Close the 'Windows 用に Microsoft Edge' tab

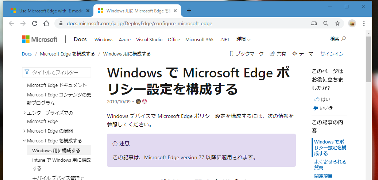pyautogui.click(x=175, y=11)
